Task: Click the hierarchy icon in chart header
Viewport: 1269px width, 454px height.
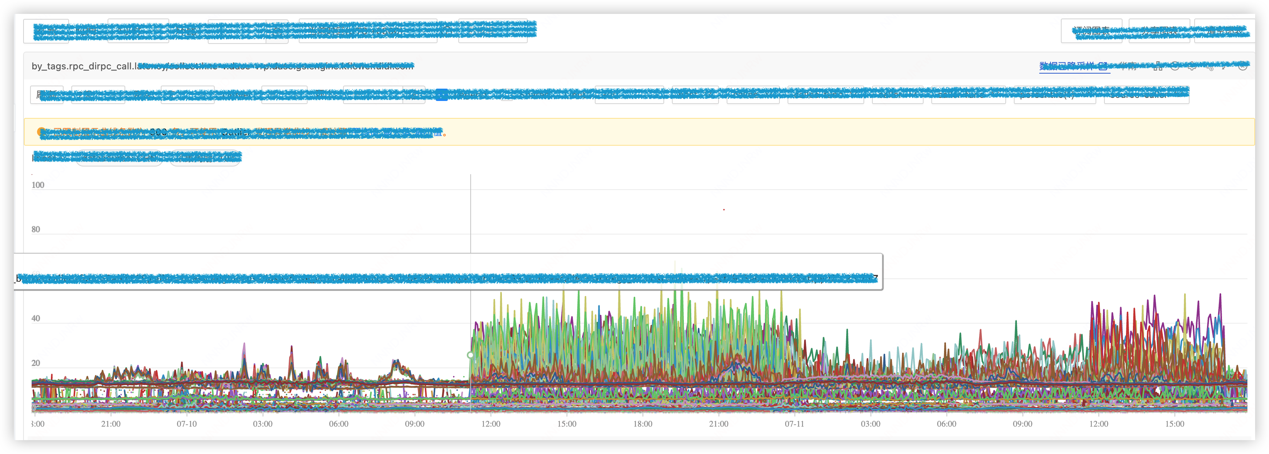Action: point(1158,66)
